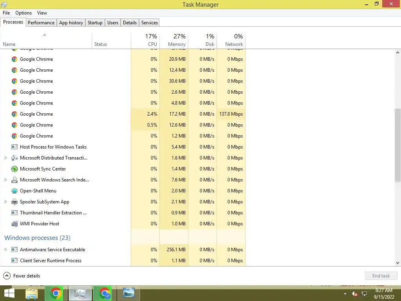Select the Thumbnail Handler Extraction row
Screen dimensions: 401x301
point(123,213)
